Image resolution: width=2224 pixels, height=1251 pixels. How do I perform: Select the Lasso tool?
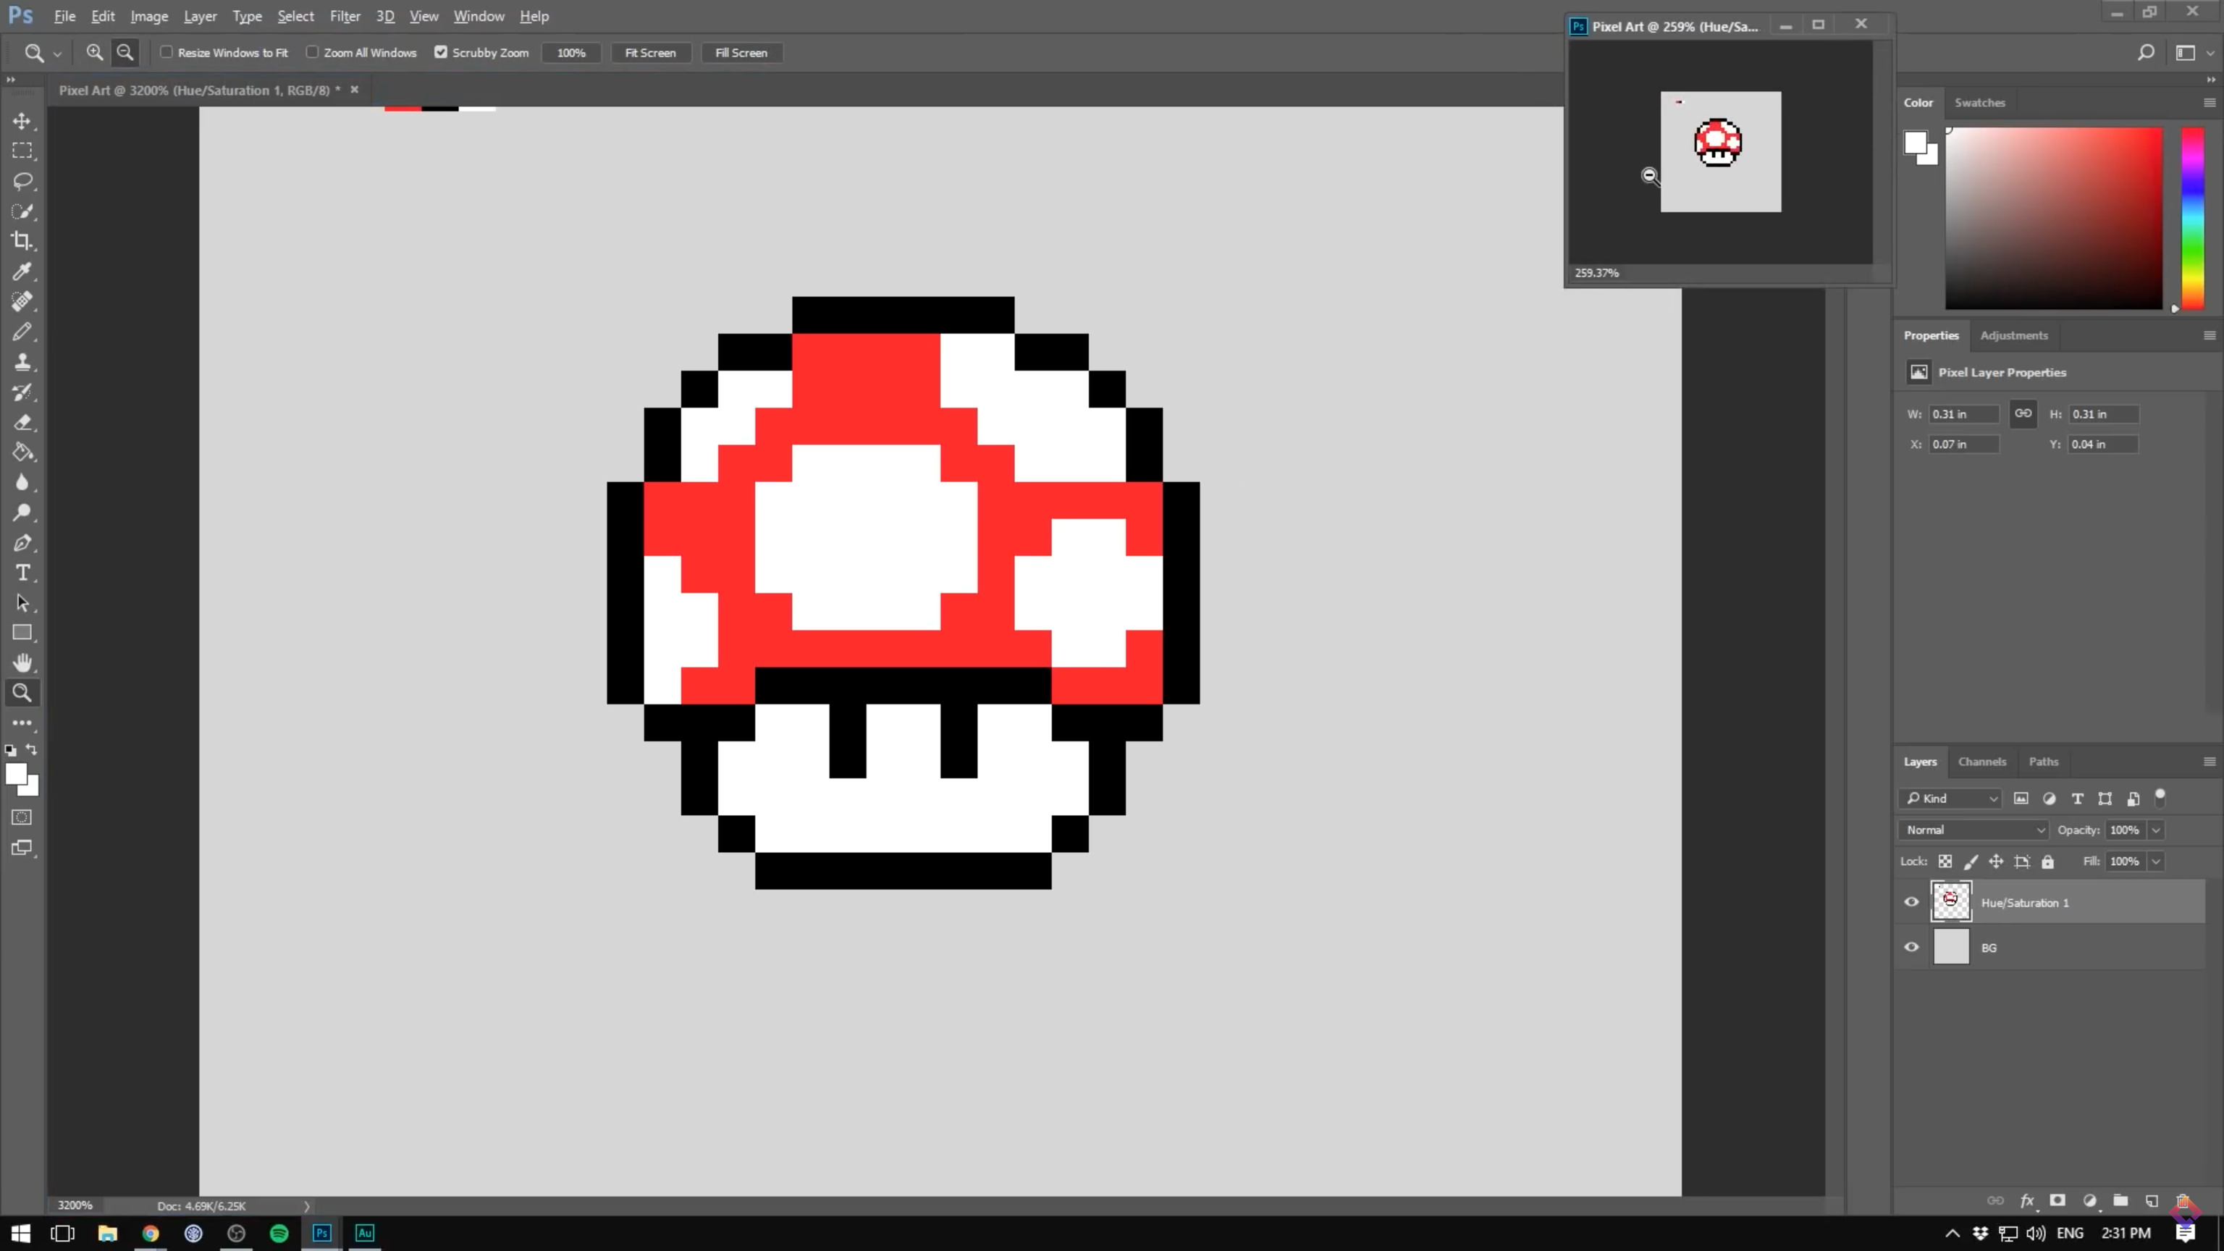(x=22, y=181)
